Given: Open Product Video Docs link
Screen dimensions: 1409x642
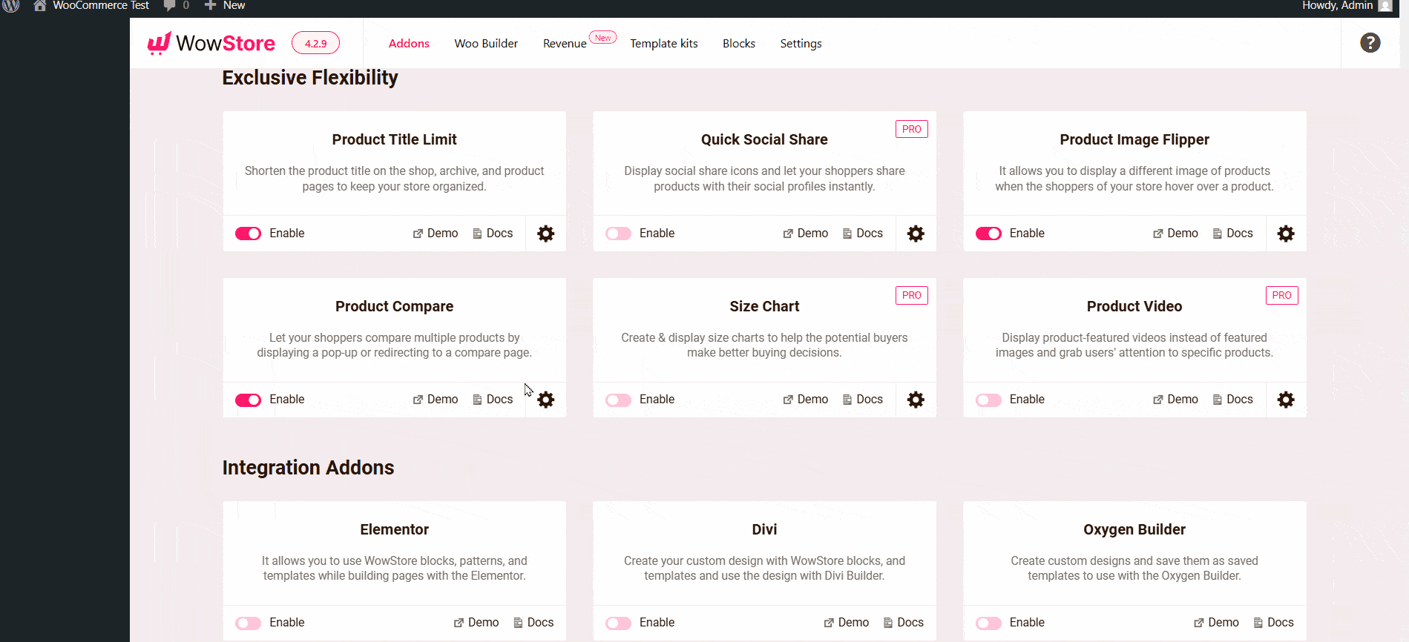Looking at the screenshot, I should [x=1233, y=399].
